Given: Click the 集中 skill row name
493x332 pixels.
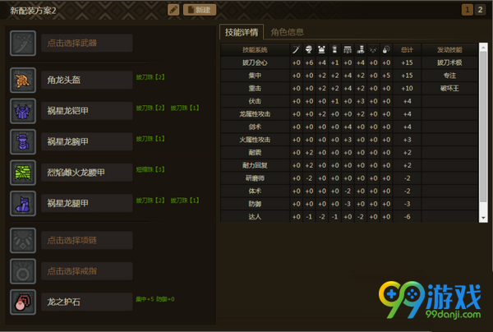Looking at the screenshot, I should click(255, 76).
